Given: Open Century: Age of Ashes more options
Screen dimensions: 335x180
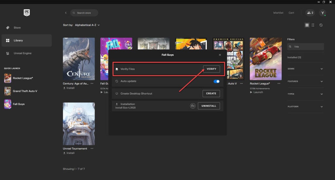Looking at the screenshot, I should pyautogui.click(x=92, y=84).
